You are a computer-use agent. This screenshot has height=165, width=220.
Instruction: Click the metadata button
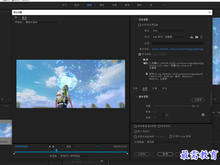tap(142, 154)
